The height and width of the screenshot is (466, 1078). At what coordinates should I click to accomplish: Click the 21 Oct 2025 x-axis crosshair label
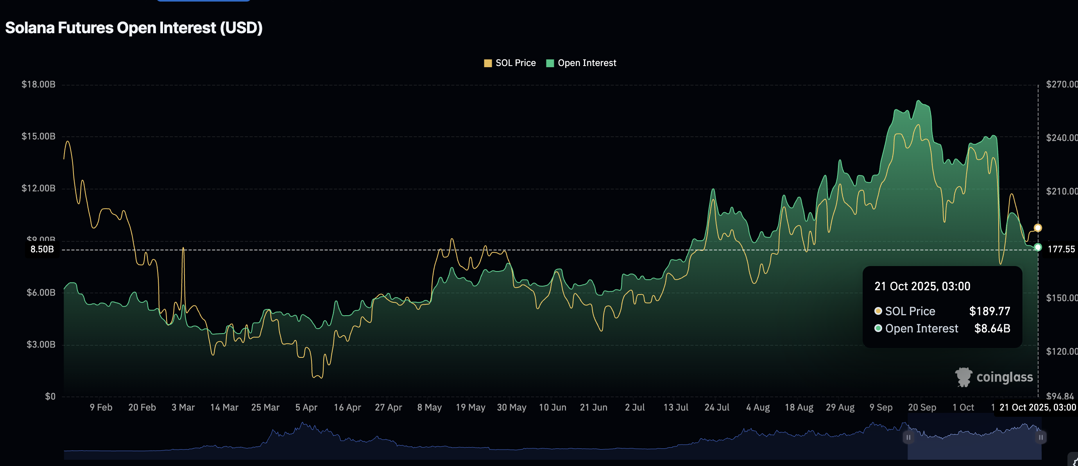click(x=1037, y=407)
